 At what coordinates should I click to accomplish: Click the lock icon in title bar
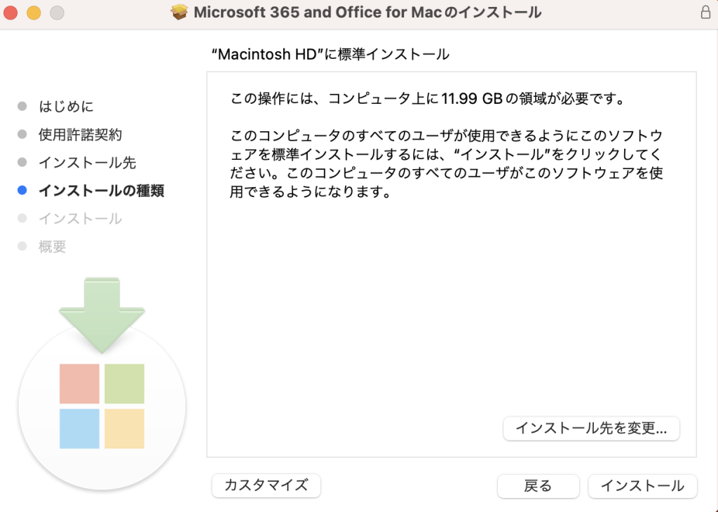coord(705,13)
